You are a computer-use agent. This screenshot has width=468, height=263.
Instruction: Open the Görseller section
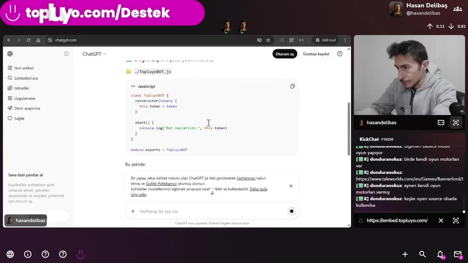pyautogui.click(x=22, y=88)
